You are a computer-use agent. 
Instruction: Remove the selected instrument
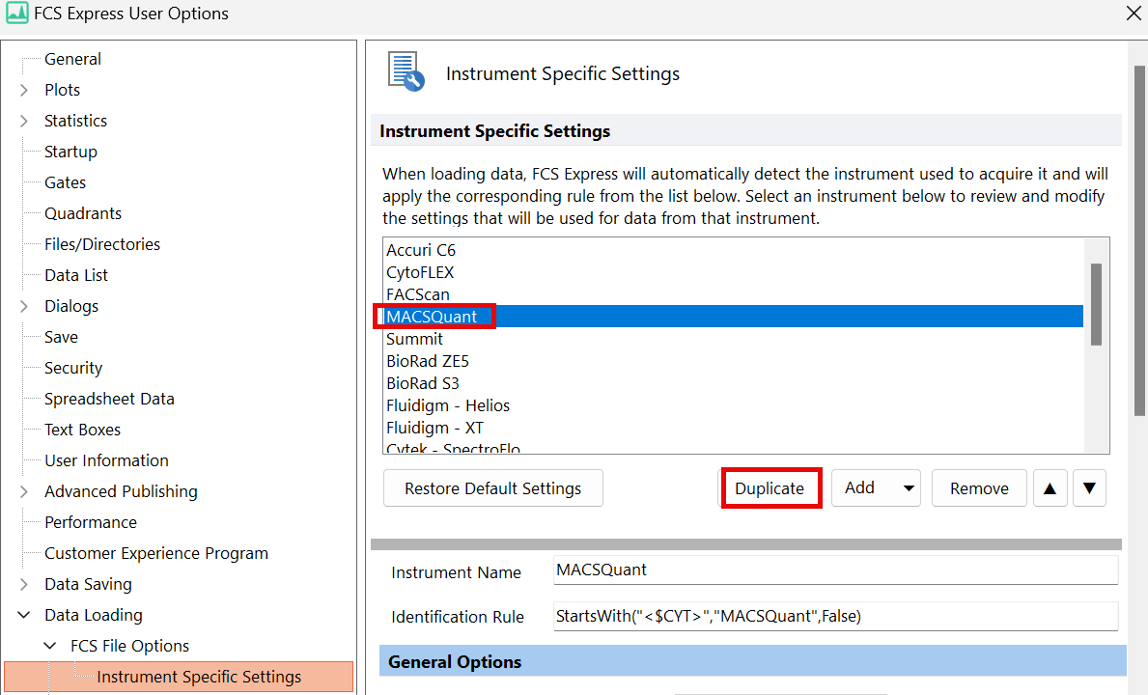coord(979,488)
